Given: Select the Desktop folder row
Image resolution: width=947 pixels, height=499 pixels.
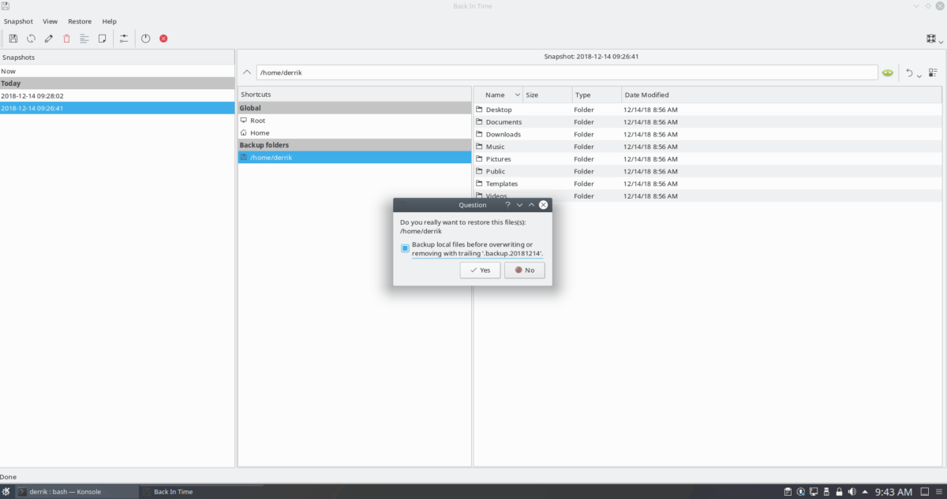Looking at the screenshot, I should 709,110.
